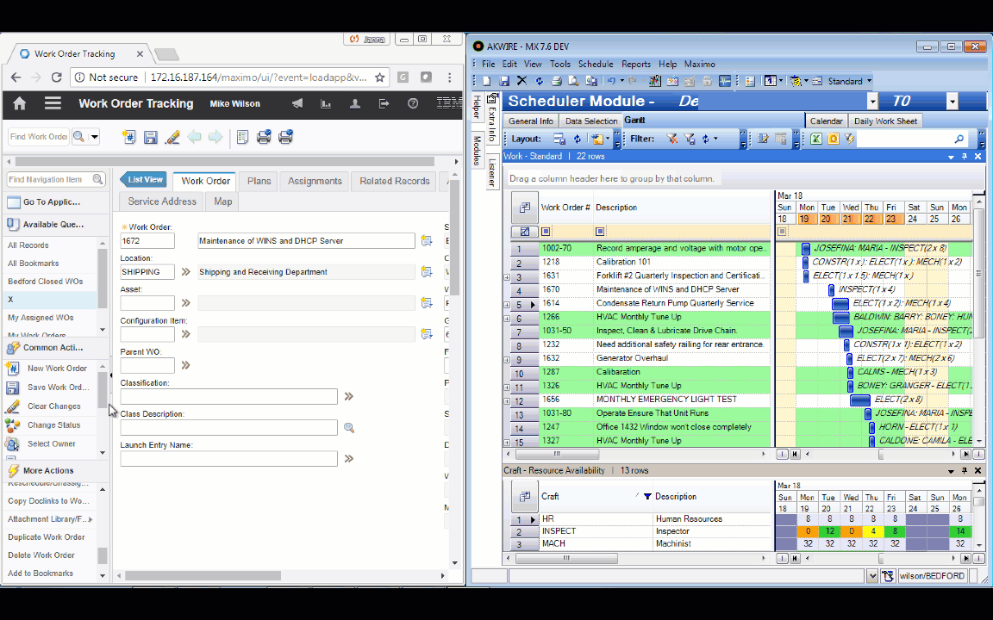Click orange 0 INSPECT availability cell on Monday
The height and width of the screenshot is (620, 993).
pyautogui.click(x=808, y=531)
